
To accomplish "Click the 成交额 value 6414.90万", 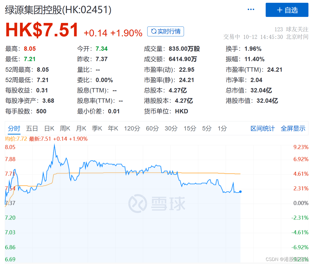I will (183, 59).
